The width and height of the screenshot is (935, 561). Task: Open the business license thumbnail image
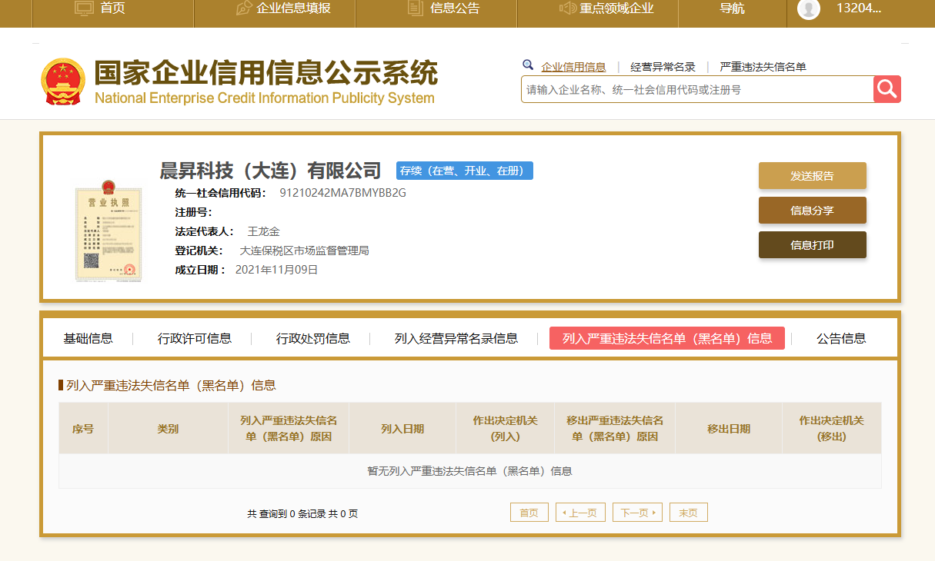pos(109,230)
